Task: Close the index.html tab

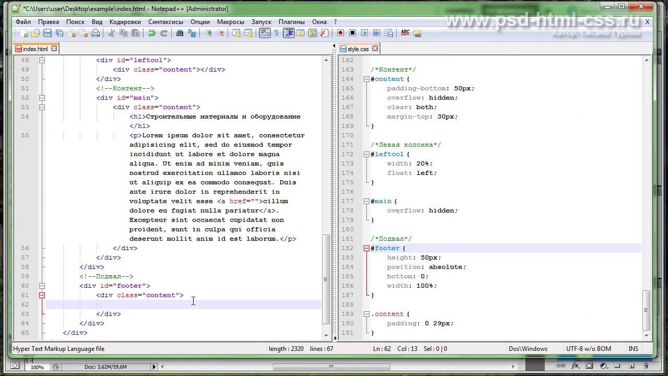Action: (x=54, y=49)
